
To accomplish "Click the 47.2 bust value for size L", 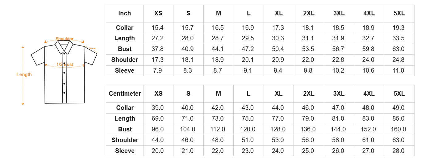I will coord(248,49).
